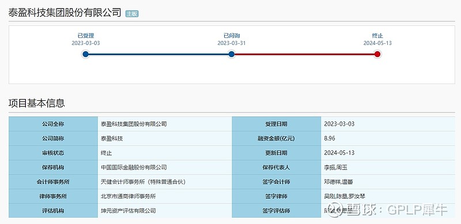
Task: Click the 吴刚,陈垦,罗汝琴 lawyers cell
Action: pyautogui.click(x=388, y=196)
